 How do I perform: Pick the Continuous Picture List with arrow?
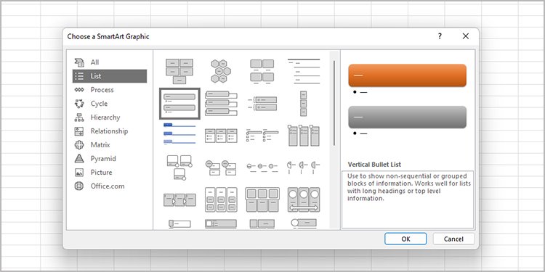[304, 199]
